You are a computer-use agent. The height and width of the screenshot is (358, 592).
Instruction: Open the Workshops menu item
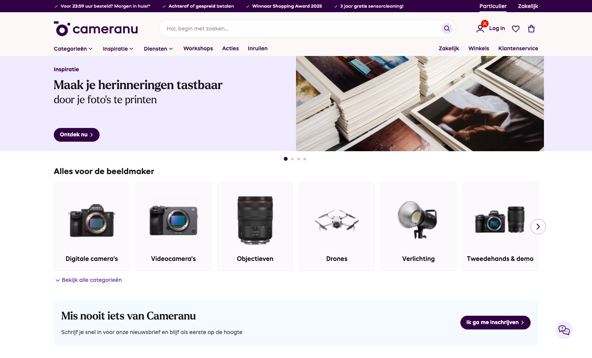point(198,48)
